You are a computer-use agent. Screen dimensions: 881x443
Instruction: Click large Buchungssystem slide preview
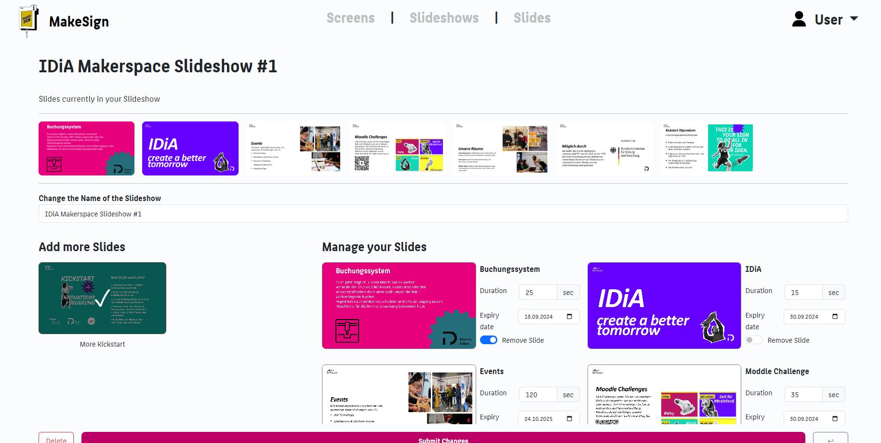pyautogui.click(x=399, y=306)
